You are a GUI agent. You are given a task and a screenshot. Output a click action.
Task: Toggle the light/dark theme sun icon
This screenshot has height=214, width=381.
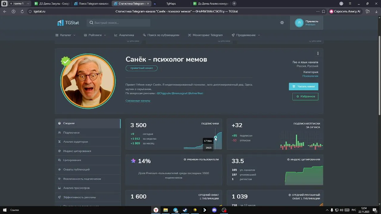coord(282,23)
